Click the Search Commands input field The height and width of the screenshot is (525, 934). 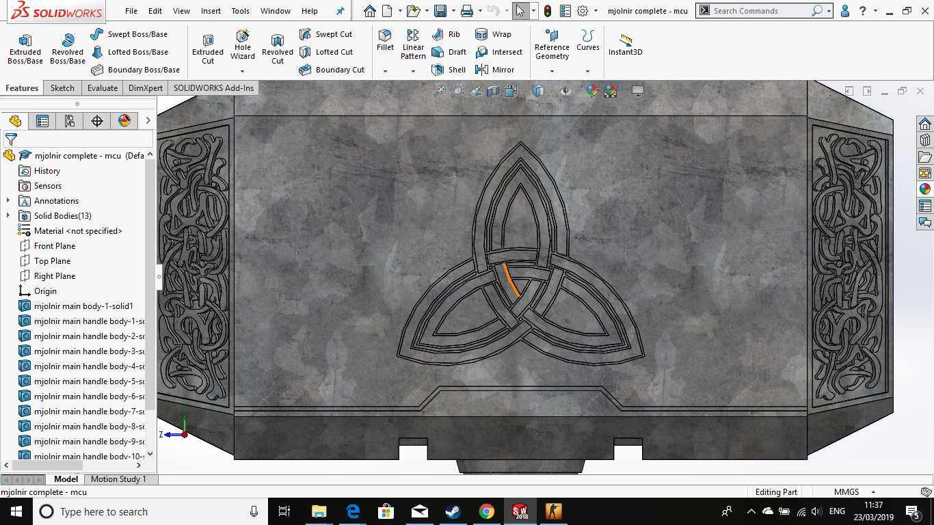[x=760, y=11]
